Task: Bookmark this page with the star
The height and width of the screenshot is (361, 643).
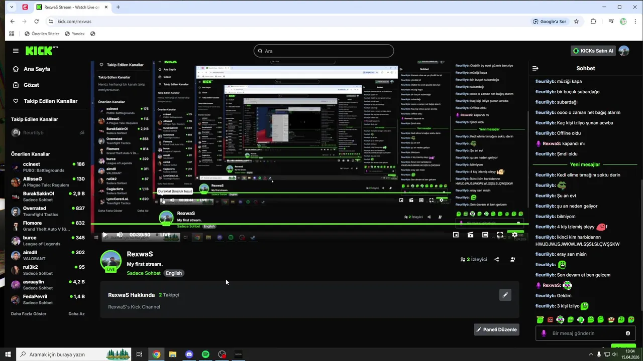Action: [x=576, y=22]
